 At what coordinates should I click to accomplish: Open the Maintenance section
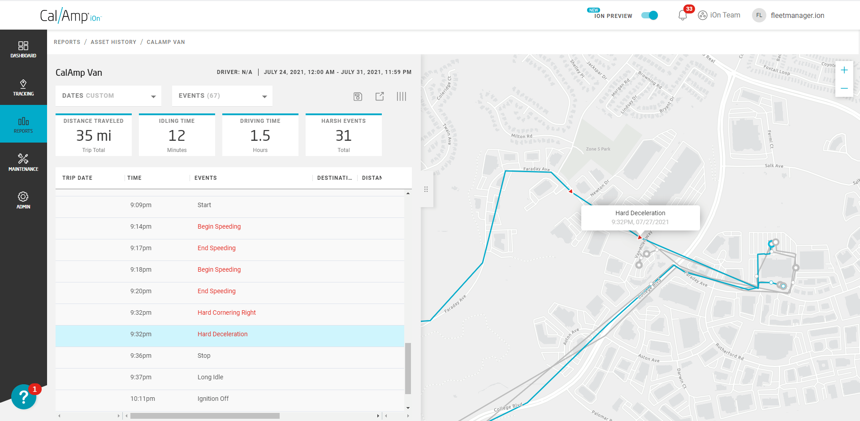point(23,161)
